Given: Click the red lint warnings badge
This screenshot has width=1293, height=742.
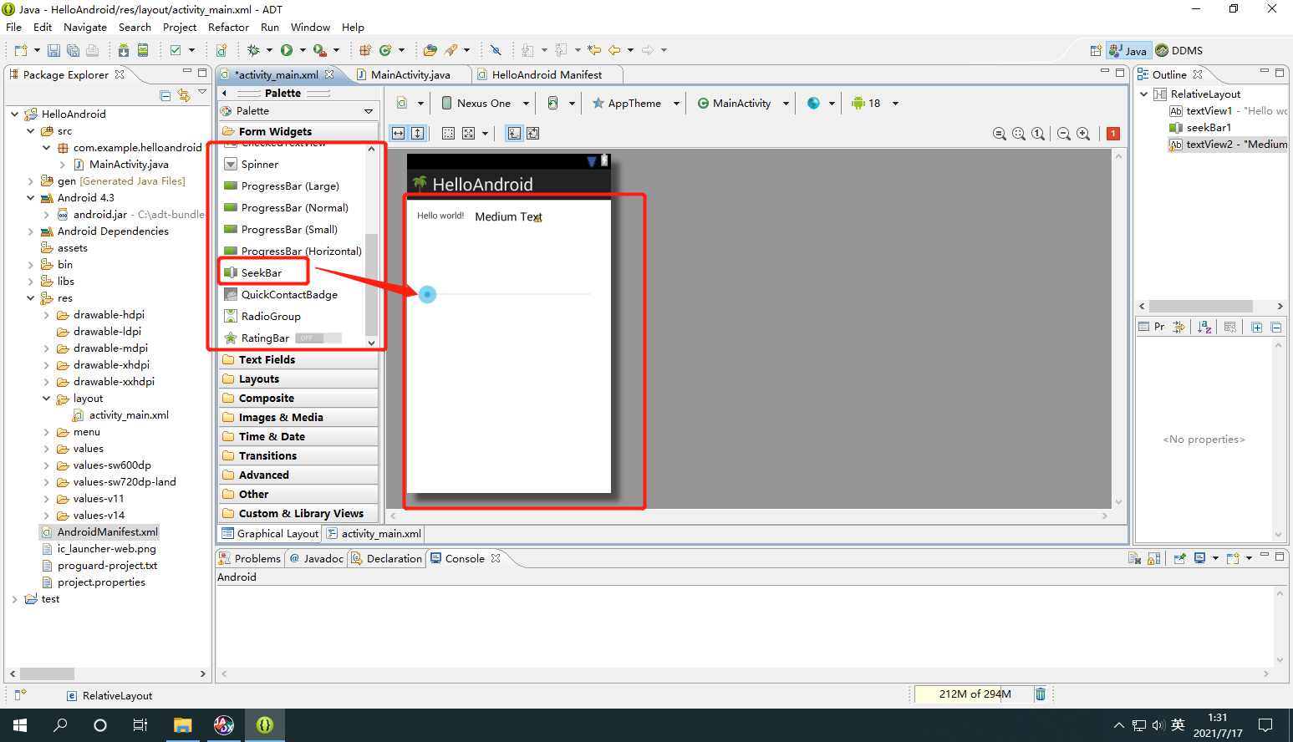Looking at the screenshot, I should [x=1113, y=134].
